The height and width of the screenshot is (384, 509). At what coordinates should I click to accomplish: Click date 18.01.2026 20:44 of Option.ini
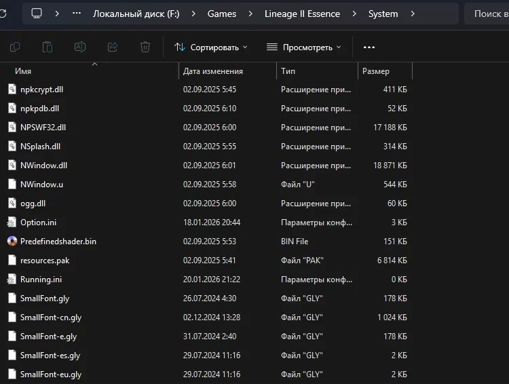pyautogui.click(x=212, y=223)
